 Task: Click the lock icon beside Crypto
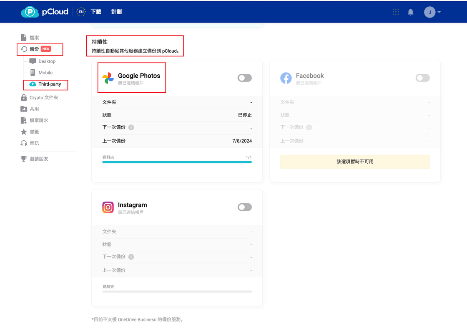tap(23, 98)
